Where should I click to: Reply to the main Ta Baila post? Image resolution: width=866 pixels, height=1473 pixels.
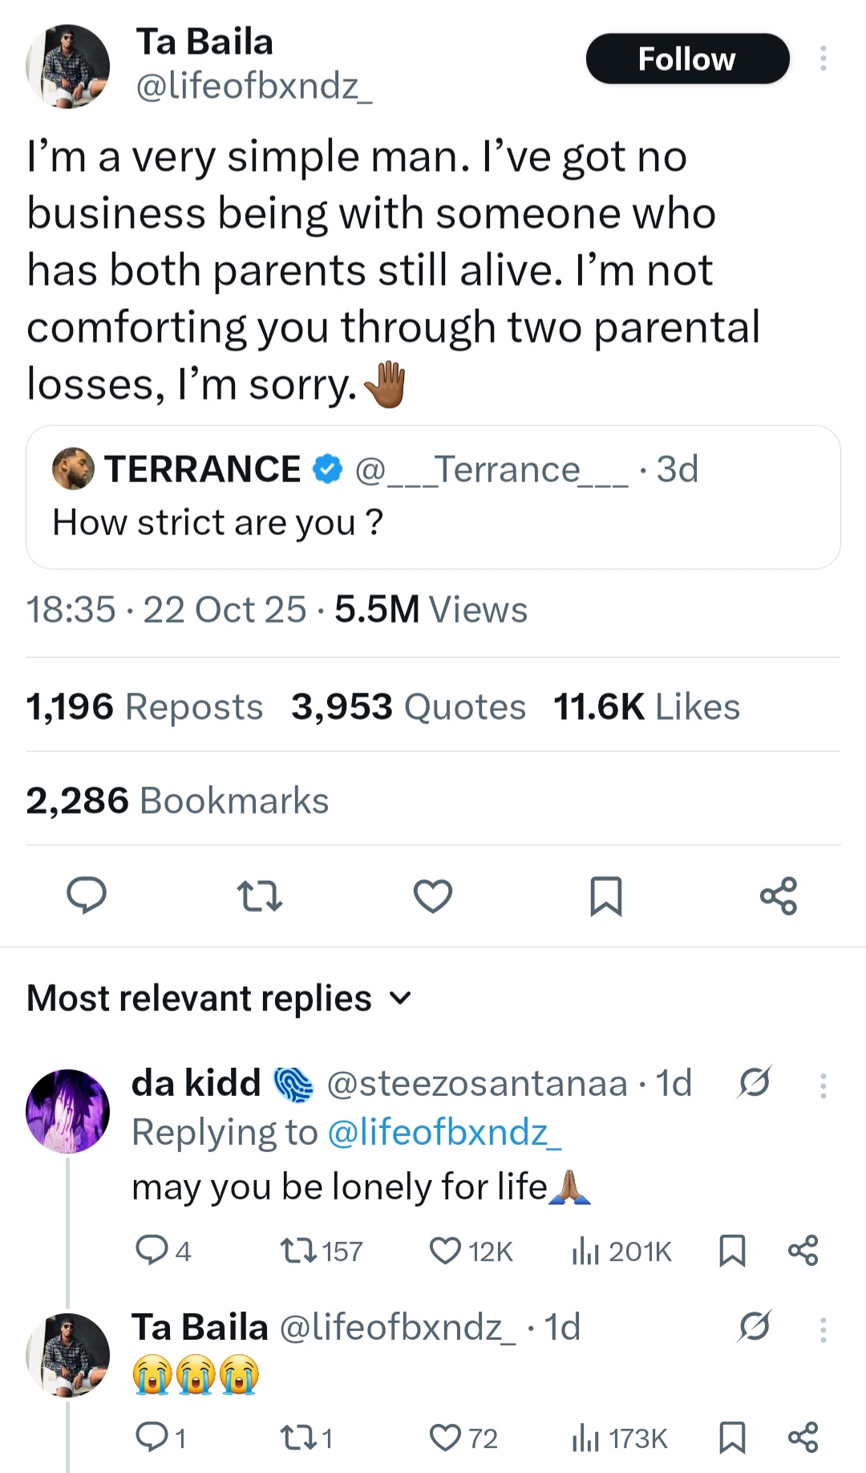pyautogui.click(x=87, y=895)
